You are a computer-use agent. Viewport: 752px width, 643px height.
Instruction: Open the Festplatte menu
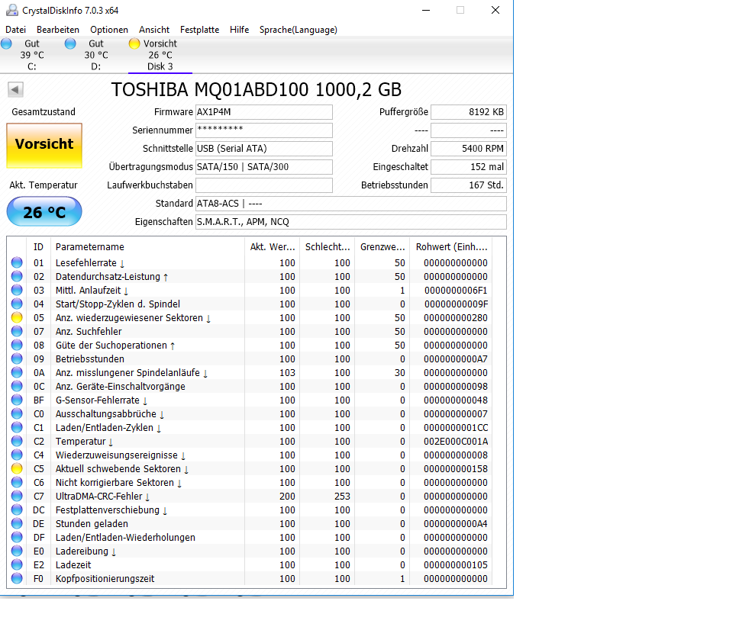199,30
